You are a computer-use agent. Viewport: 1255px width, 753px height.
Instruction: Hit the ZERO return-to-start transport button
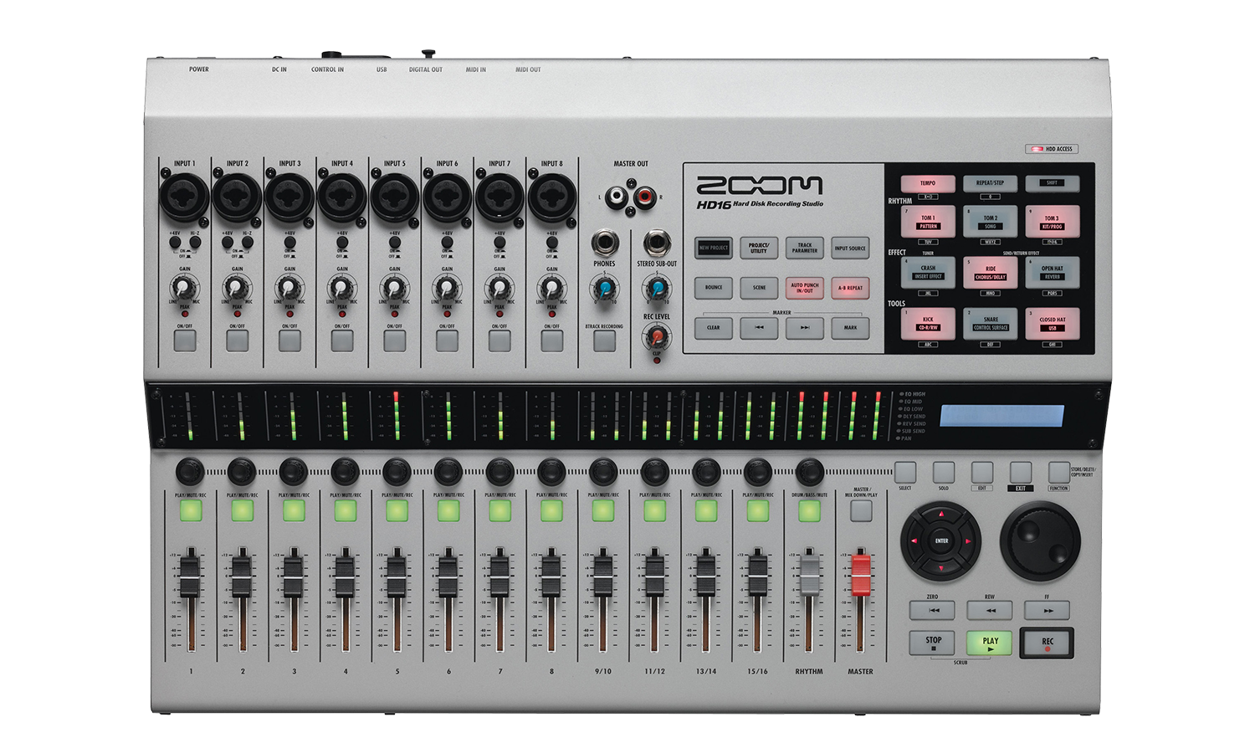pyautogui.click(x=932, y=610)
